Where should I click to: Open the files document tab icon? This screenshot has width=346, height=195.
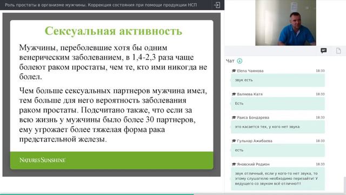(338, 50)
